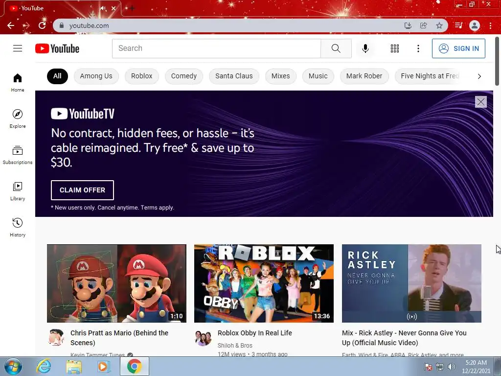The image size is (501, 376).
Task: Select the Comedy chip
Action: [x=184, y=76]
